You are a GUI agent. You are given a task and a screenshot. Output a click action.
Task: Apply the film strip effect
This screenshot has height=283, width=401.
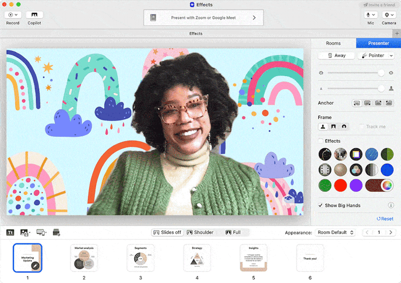pos(325,170)
